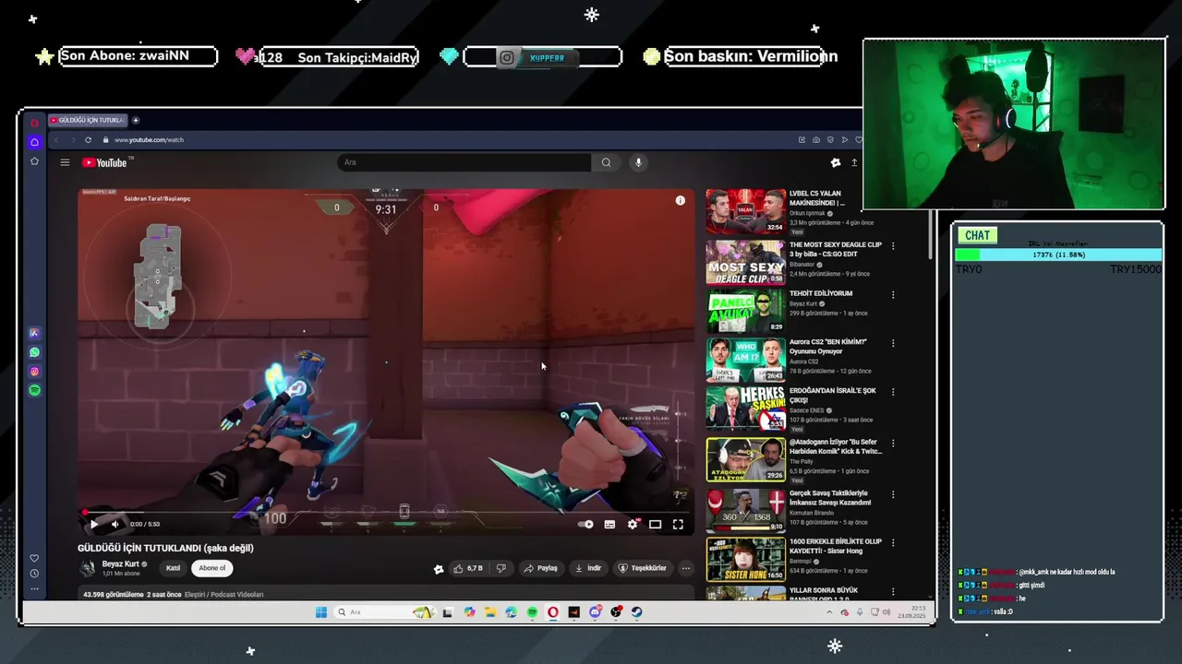The image size is (1182, 664).
Task: Open Discord from Windows taskbar
Action: (x=595, y=612)
